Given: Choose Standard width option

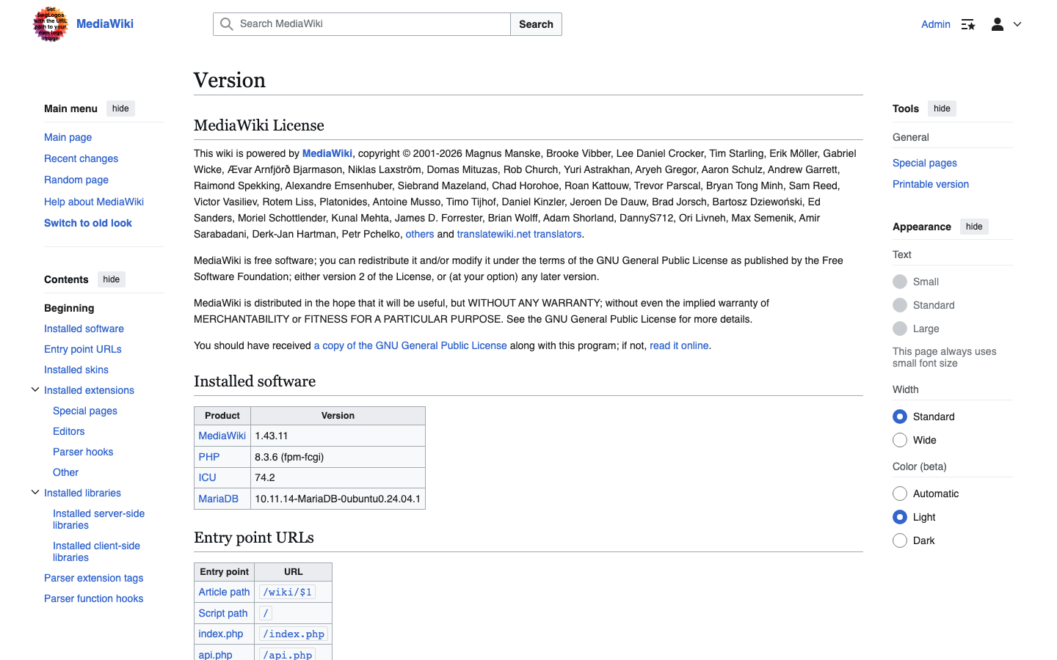Looking at the screenshot, I should 900,417.
